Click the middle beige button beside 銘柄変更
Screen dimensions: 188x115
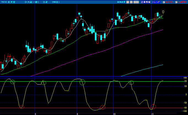tap(131, 2)
